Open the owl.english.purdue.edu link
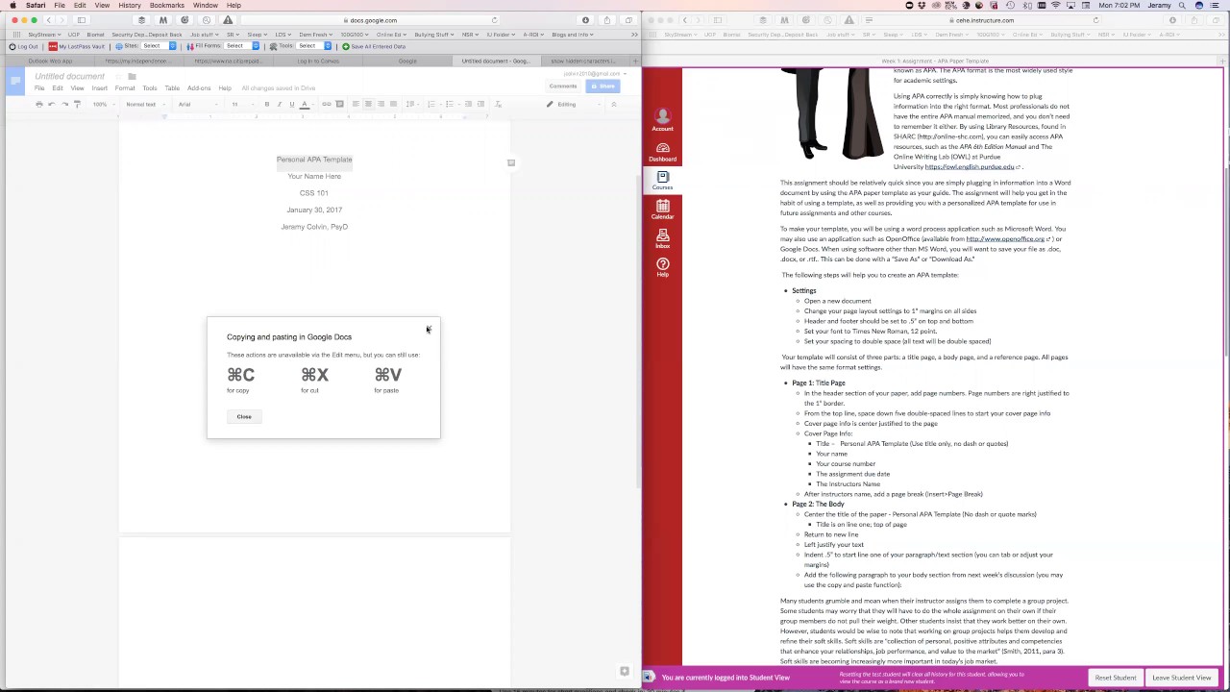Image resolution: width=1230 pixels, height=692 pixels. tap(970, 166)
